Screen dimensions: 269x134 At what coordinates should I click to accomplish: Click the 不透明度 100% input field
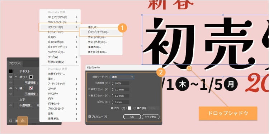coord(122,83)
